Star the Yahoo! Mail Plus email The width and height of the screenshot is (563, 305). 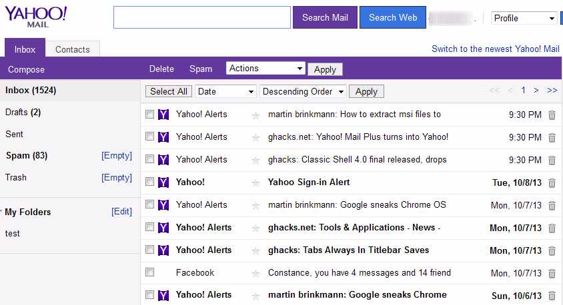(x=255, y=138)
